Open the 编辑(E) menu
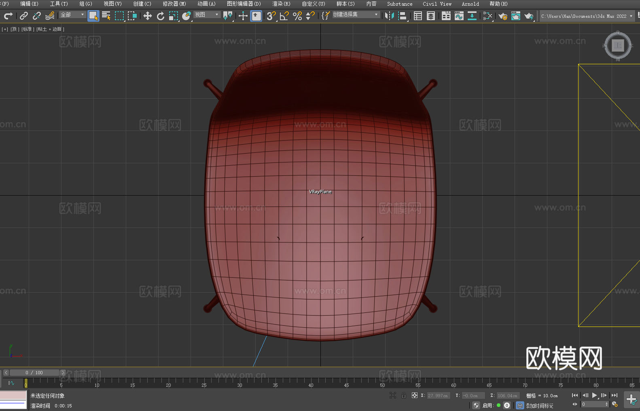The image size is (640, 411). (29, 4)
